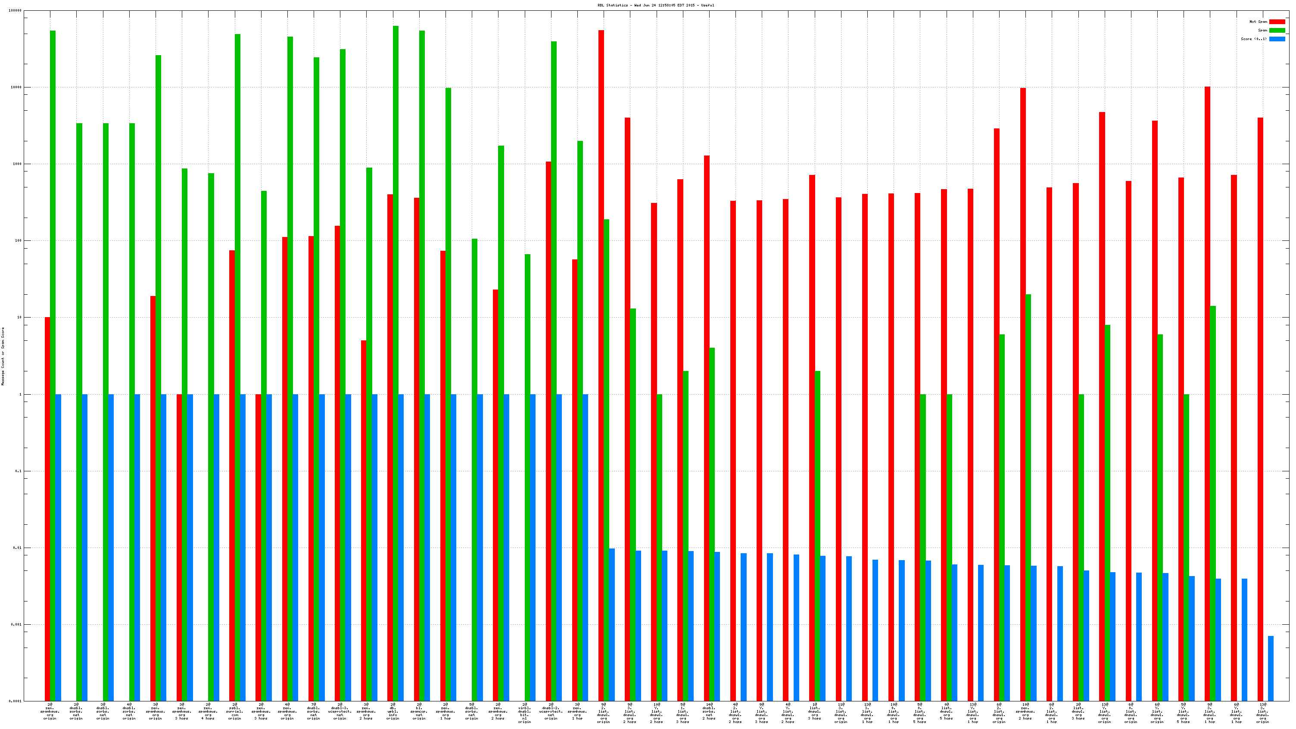Click the 0.0001 y-axis tick label

click(15, 701)
